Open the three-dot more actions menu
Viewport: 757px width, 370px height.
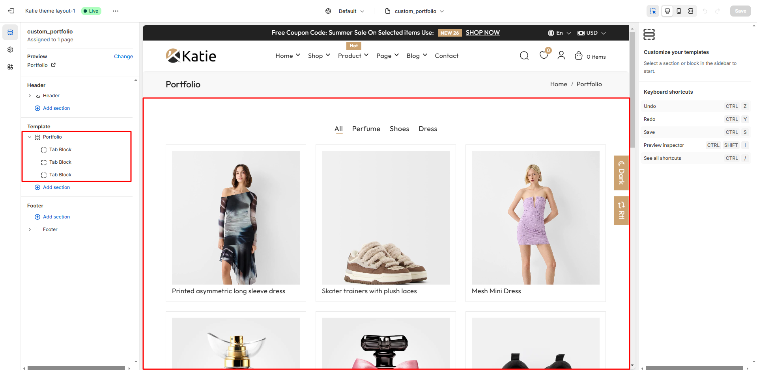[x=115, y=11]
